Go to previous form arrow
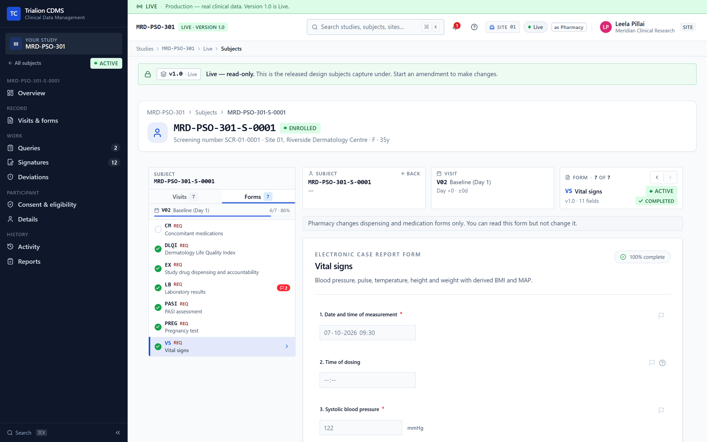 click(657, 178)
